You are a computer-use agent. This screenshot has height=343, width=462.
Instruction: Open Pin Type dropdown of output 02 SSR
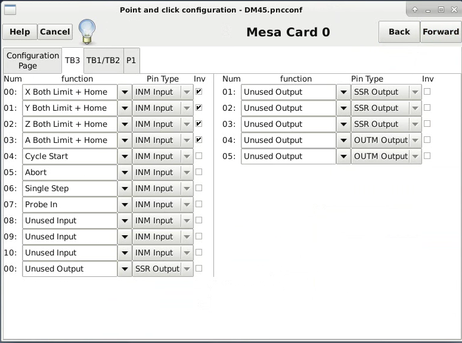(x=386, y=108)
